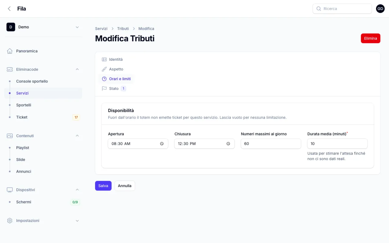Screen dimensions: 389x243
Task: Delete the service with Elimina
Action: tap(370, 38)
